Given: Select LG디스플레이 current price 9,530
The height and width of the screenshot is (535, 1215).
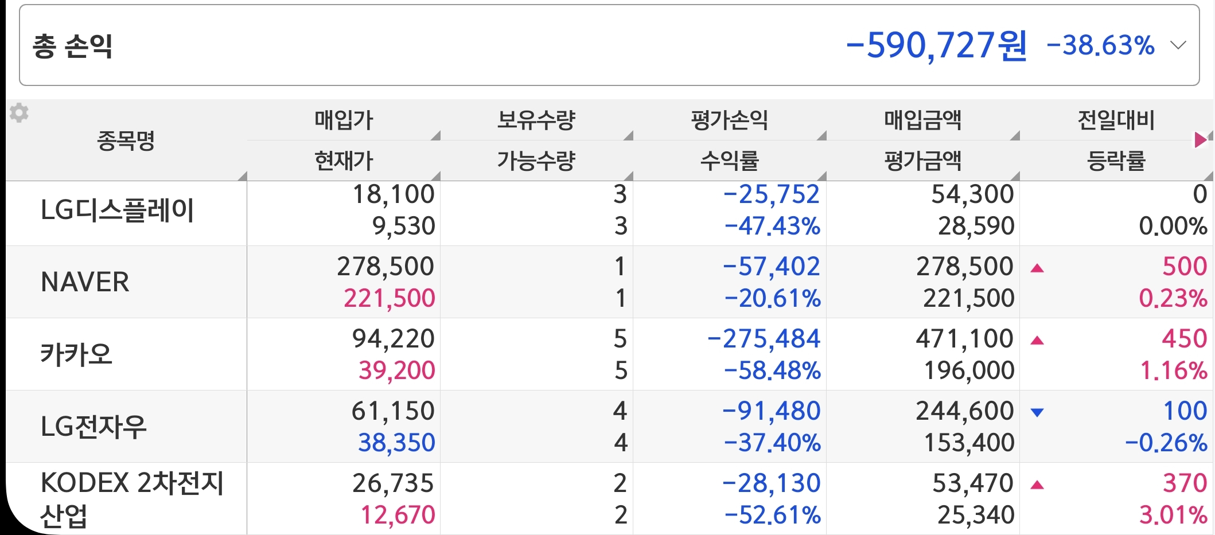Looking at the screenshot, I should click(404, 226).
